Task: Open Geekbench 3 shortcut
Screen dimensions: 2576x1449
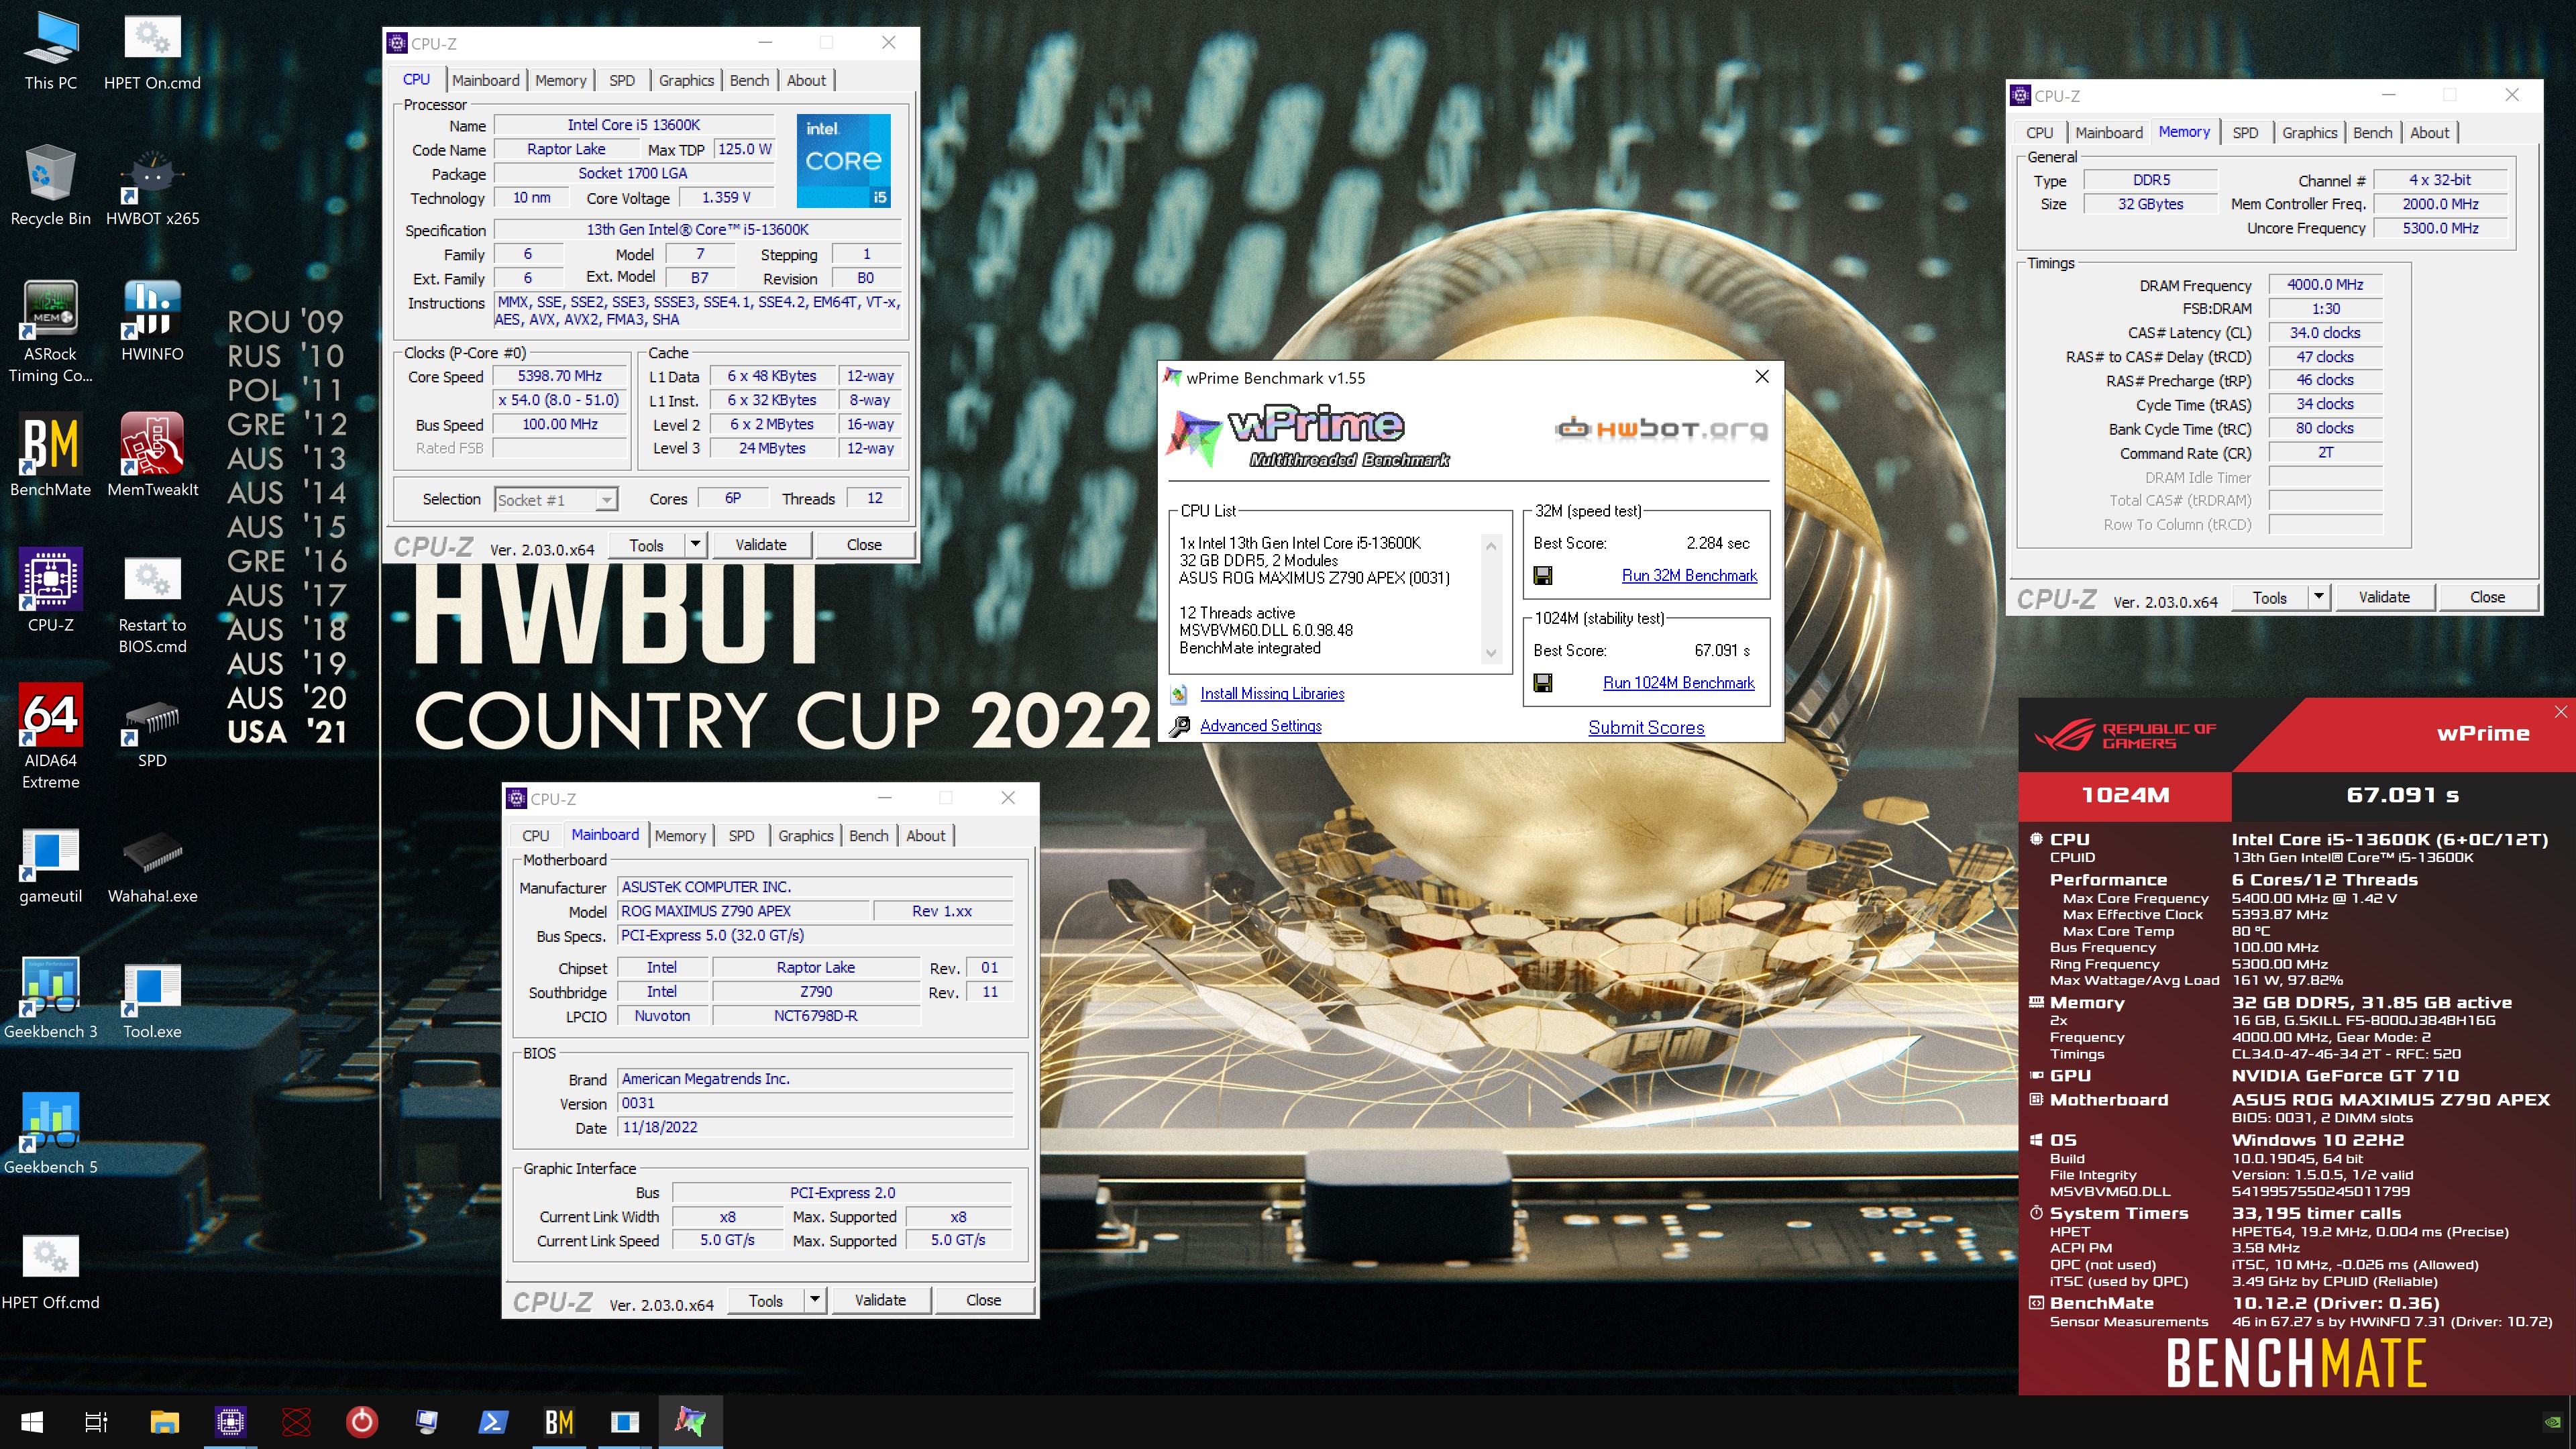Action: point(50,999)
